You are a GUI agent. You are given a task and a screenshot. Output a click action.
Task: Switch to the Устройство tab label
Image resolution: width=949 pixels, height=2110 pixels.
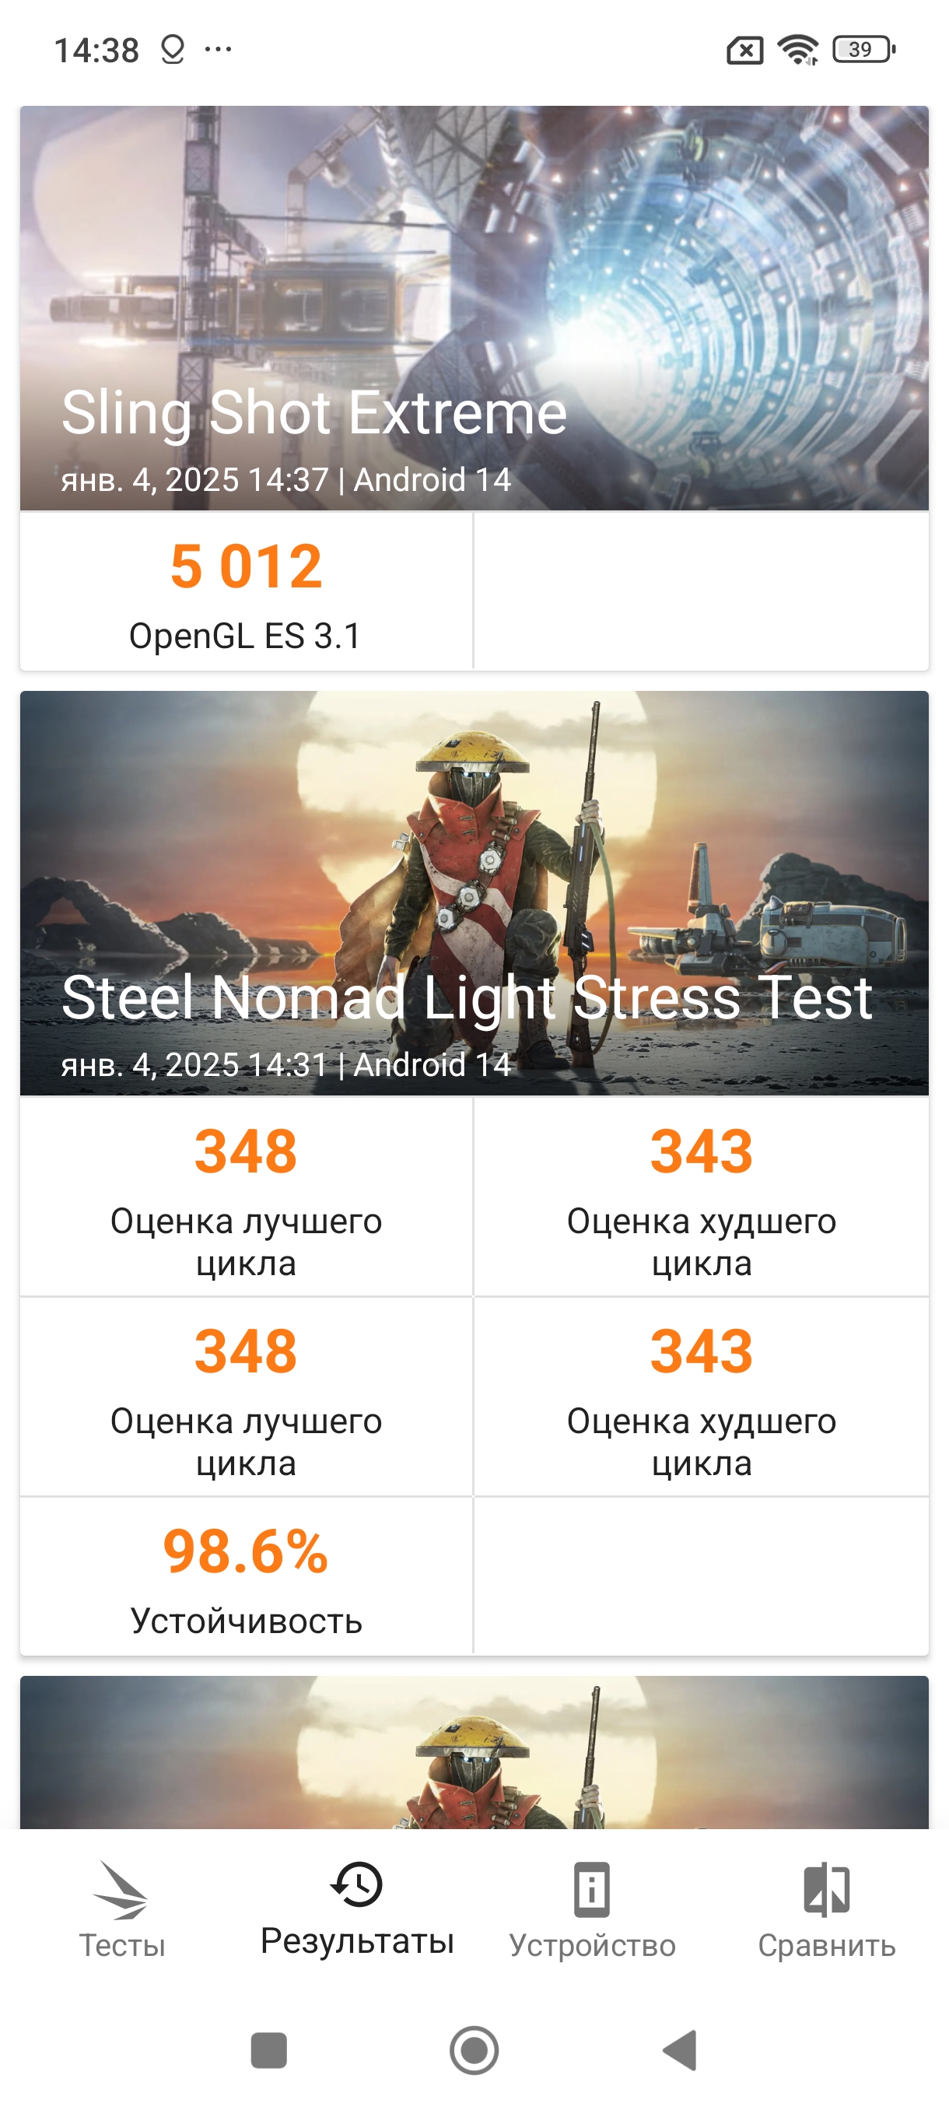click(592, 1945)
